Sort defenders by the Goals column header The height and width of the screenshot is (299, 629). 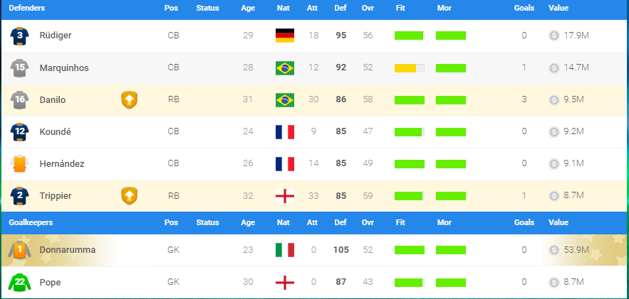[524, 8]
